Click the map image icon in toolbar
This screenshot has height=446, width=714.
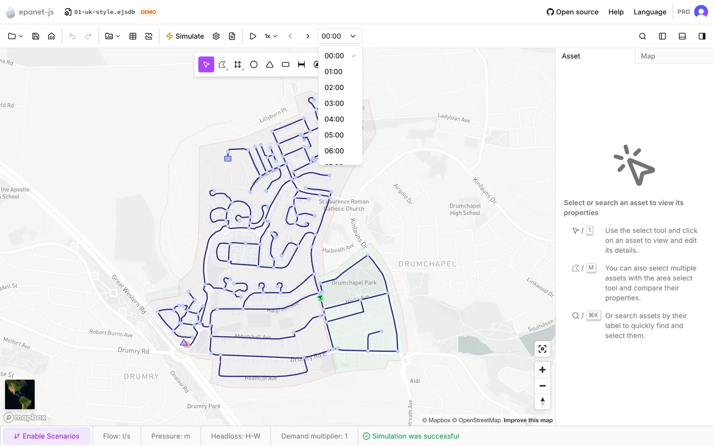click(149, 36)
